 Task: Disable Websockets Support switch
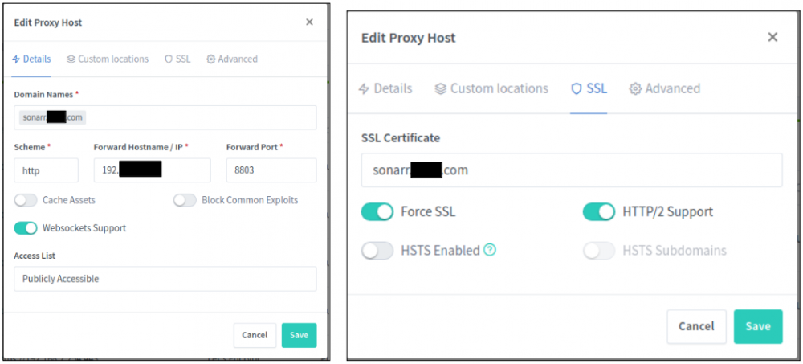coord(26,228)
